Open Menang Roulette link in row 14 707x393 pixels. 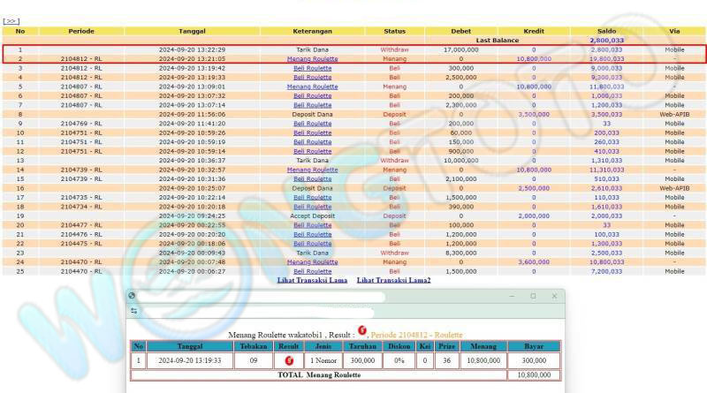[312, 169]
